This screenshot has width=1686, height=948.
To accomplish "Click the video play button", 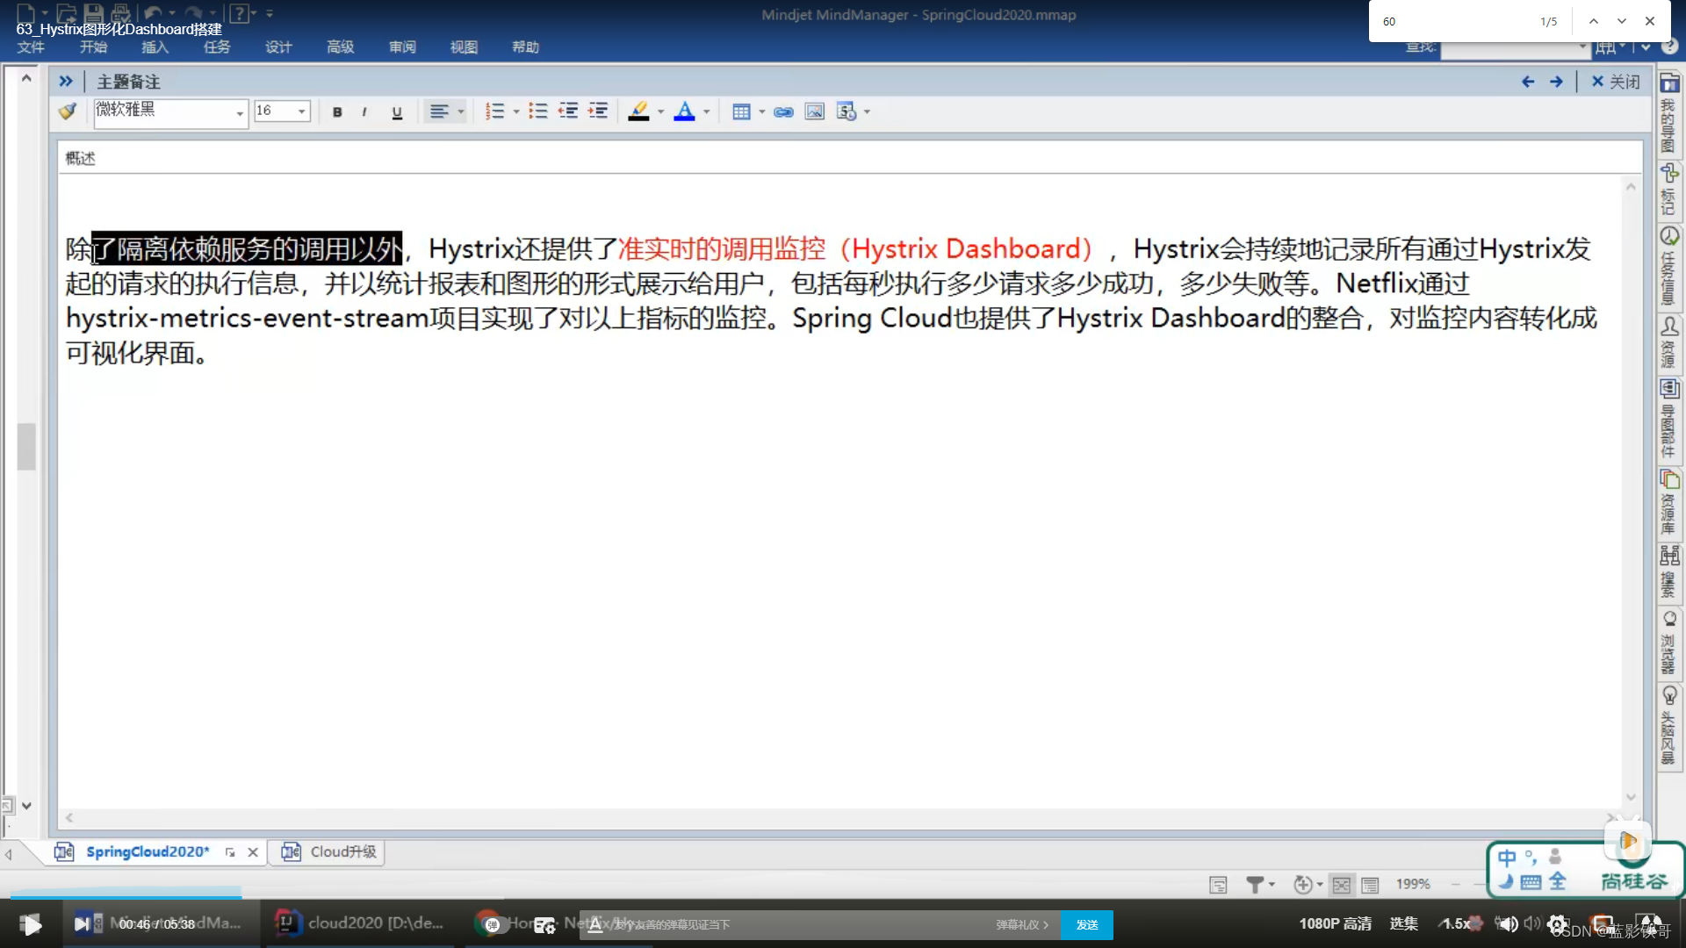I will pyautogui.click(x=31, y=924).
